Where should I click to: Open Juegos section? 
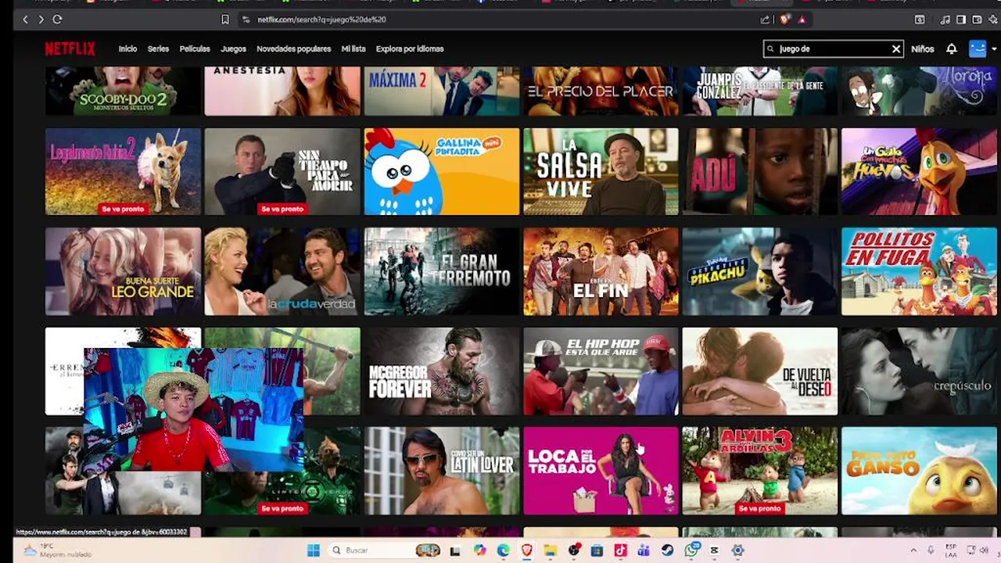(x=233, y=48)
